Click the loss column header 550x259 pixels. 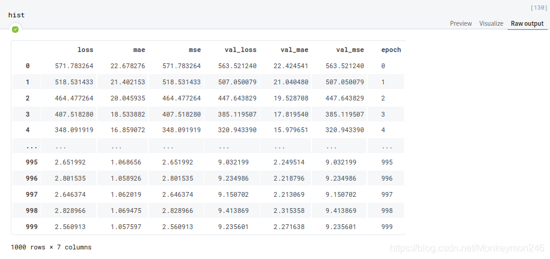(85, 50)
